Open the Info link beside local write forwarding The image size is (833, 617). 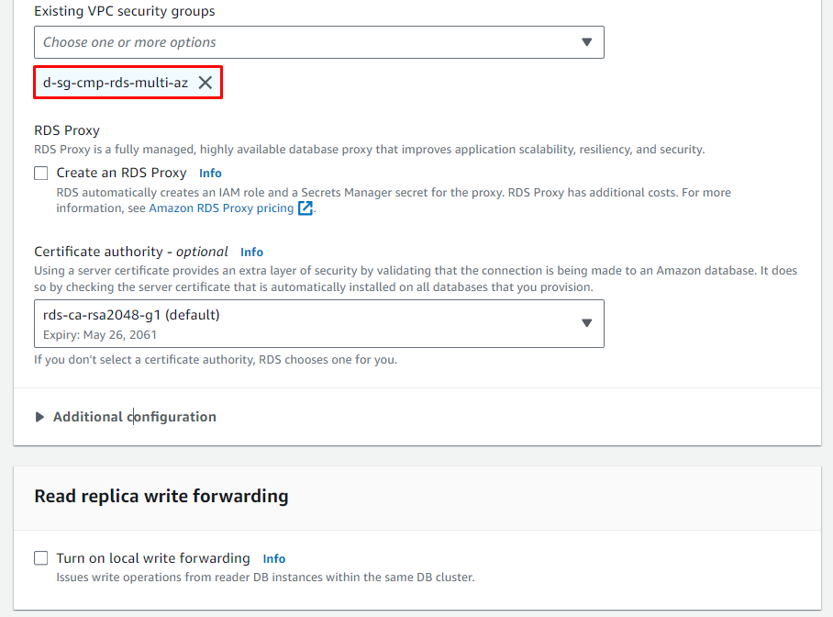pyautogui.click(x=273, y=558)
